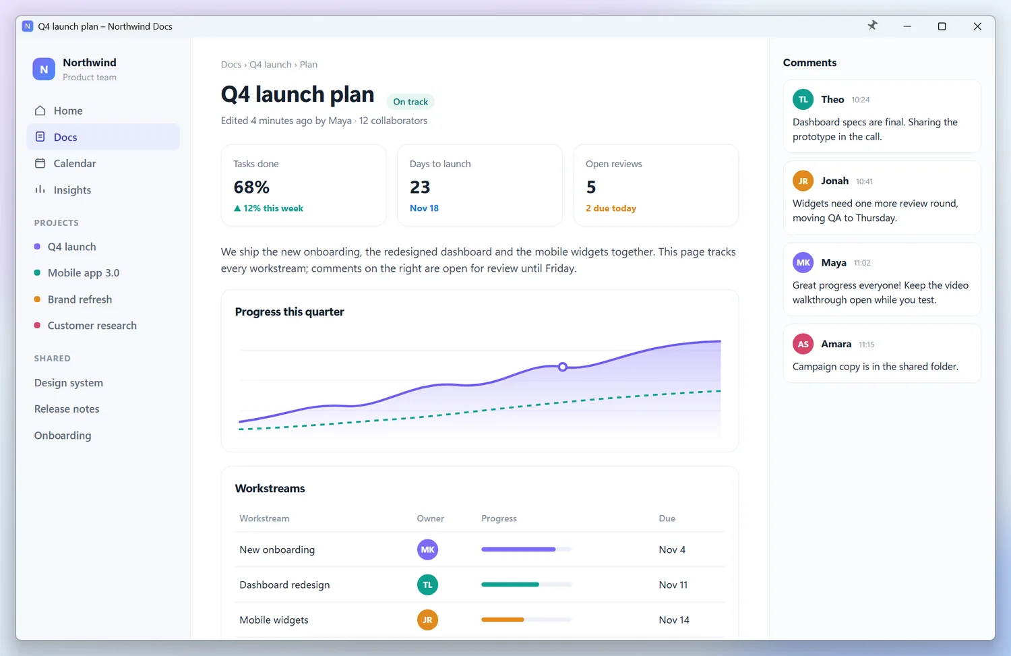Click the Q4 launch breadcrumb
The image size is (1011, 656).
pos(270,65)
